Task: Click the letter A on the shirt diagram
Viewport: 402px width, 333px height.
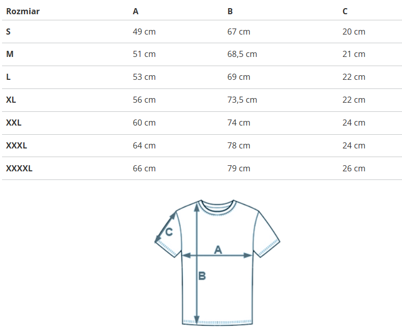Action: (x=218, y=249)
